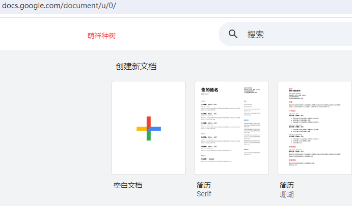The height and width of the screenshot is (206, 352).
Task: Click the magnifier search icon
Action: click(233, 34)
